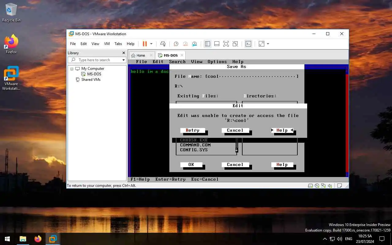The height and width of the screenshot is (245, 392).
Task: Open the library search filter dropdown arrow
Action: 124,60
